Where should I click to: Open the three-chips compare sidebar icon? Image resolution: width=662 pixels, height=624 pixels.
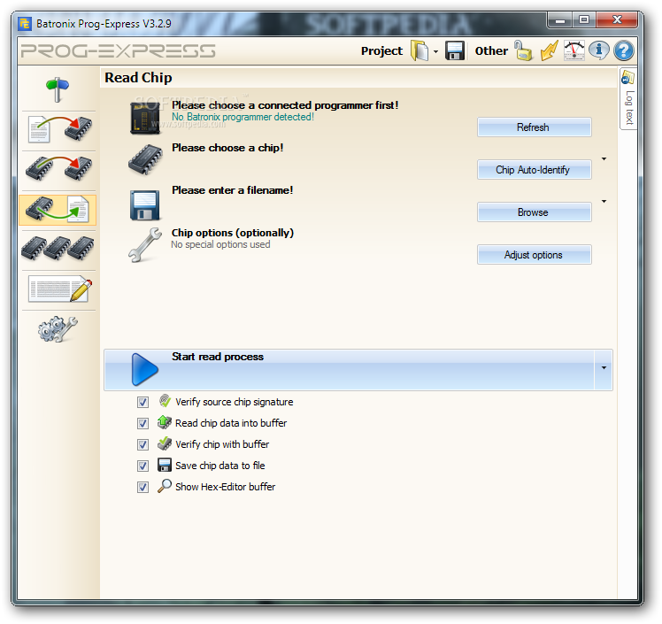[58, 248]
